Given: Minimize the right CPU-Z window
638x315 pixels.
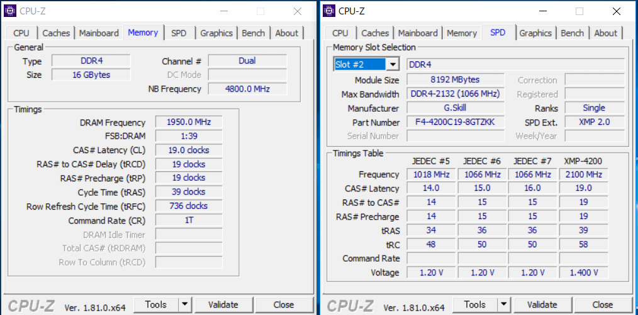Looking at the screenshot, I should 542,11.
